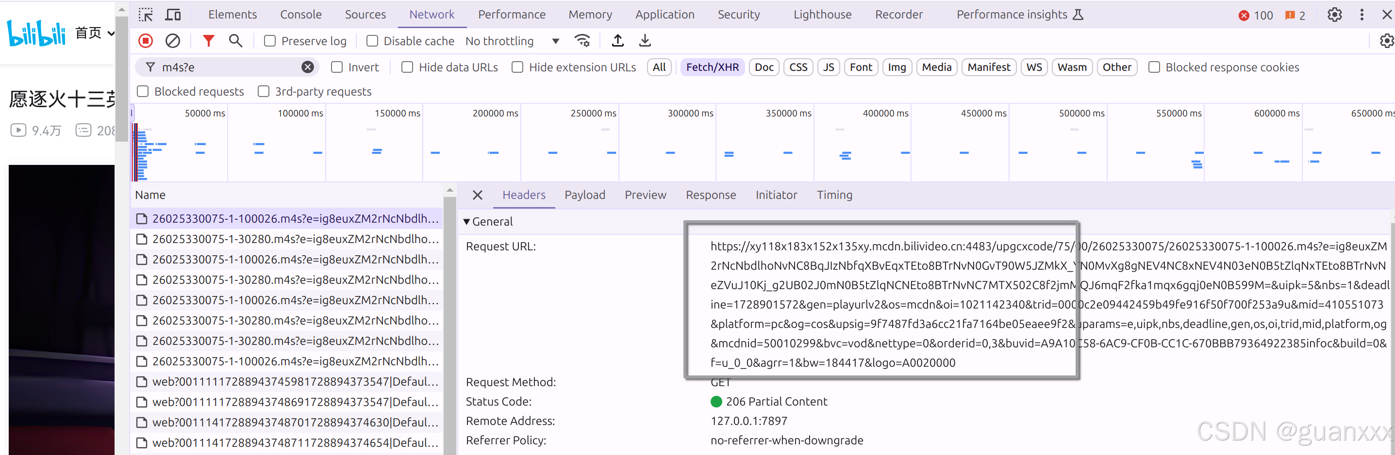The image size is (1395, 455).
Task: Click the red error count badge
Action: (1256, 15)
